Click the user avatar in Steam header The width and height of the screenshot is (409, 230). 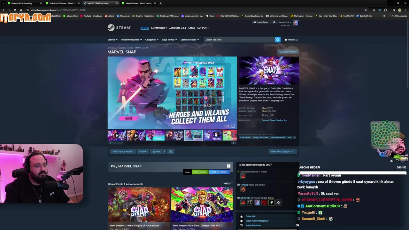pos(296,23)
